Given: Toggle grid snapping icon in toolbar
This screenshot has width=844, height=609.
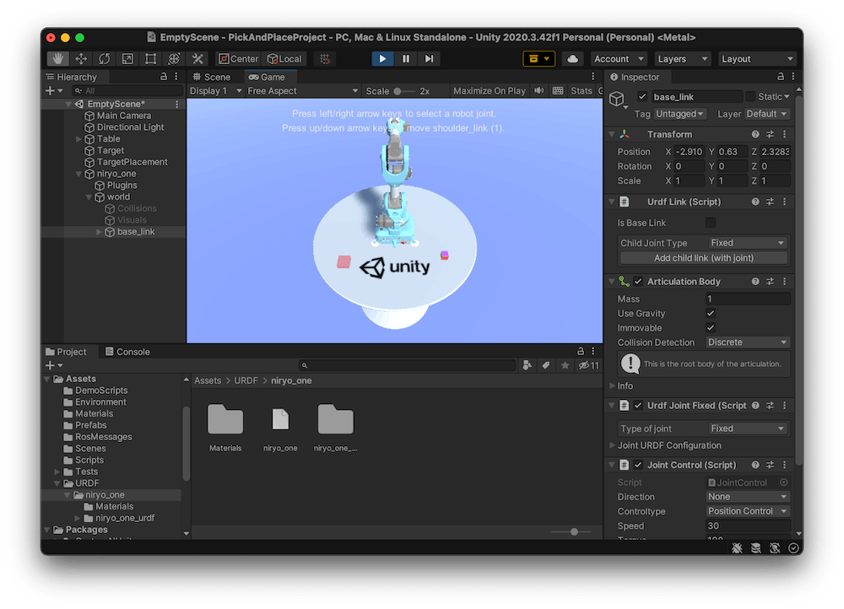Looking at the screenshot, I should pyautogui.click(x=325, y=59).
